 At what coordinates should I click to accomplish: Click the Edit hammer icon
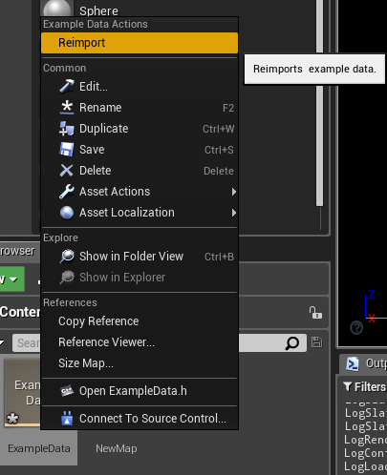pyautogui.click(x=67, y=87)
